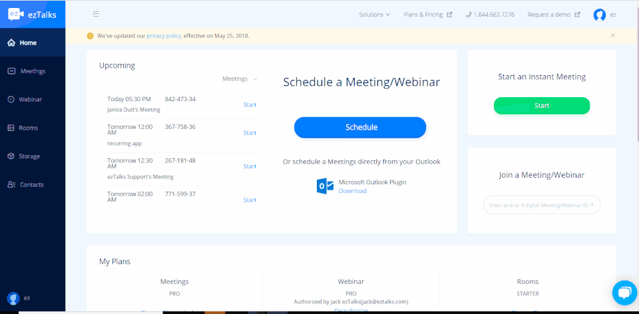Click the 1.844.663.7276 phone number

click(x=494, y=15)
